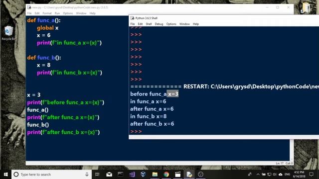Screen dimensions: 319x179
Task: Click the OneDrive cloud tray icon
Action: point(281,175)
